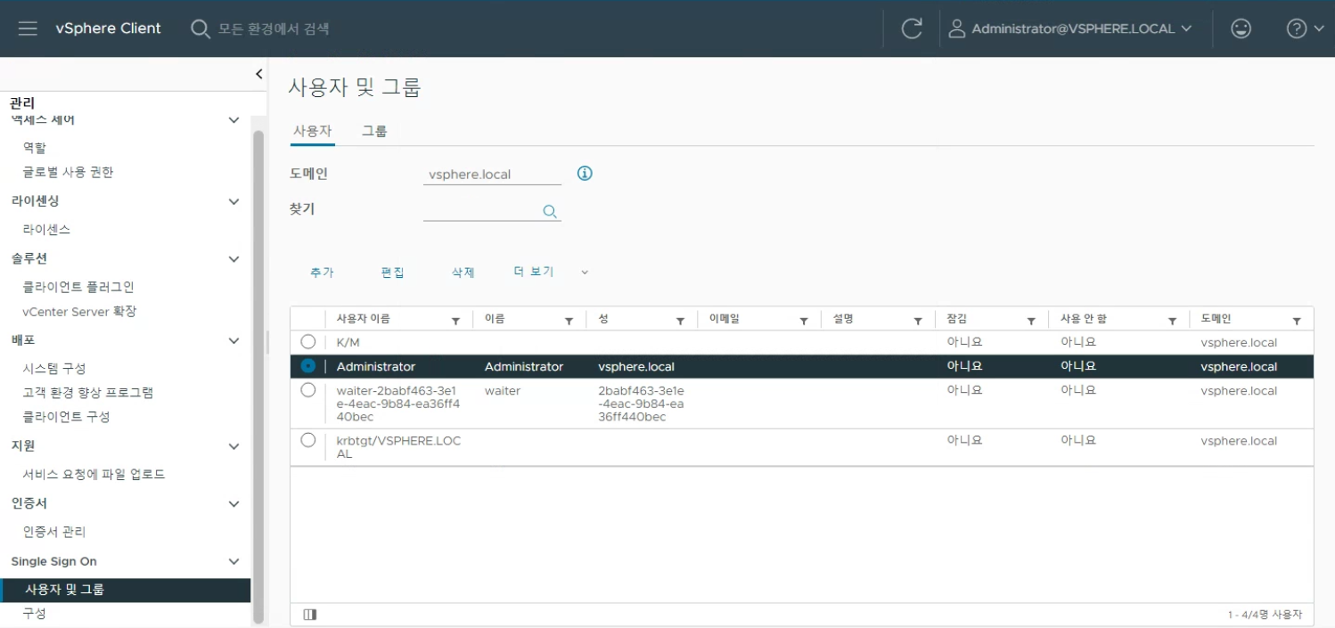Open 인증서 관리
Screen dimensions: 1335x628
pyautogui.click(x=54, y=532)
